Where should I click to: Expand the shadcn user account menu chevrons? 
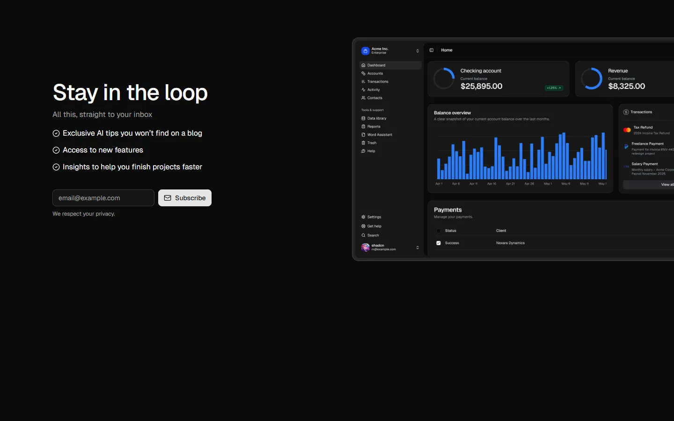418,247
